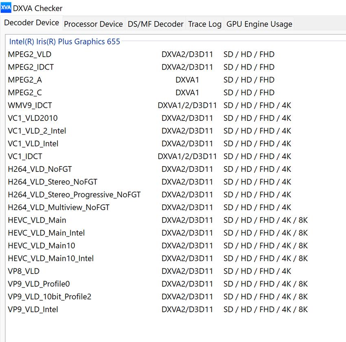Image resolution: width=346 pixels, height=342 pixels.
Task: Select the MPEG2_VLD decoder entry
Action: click(30, 54)
